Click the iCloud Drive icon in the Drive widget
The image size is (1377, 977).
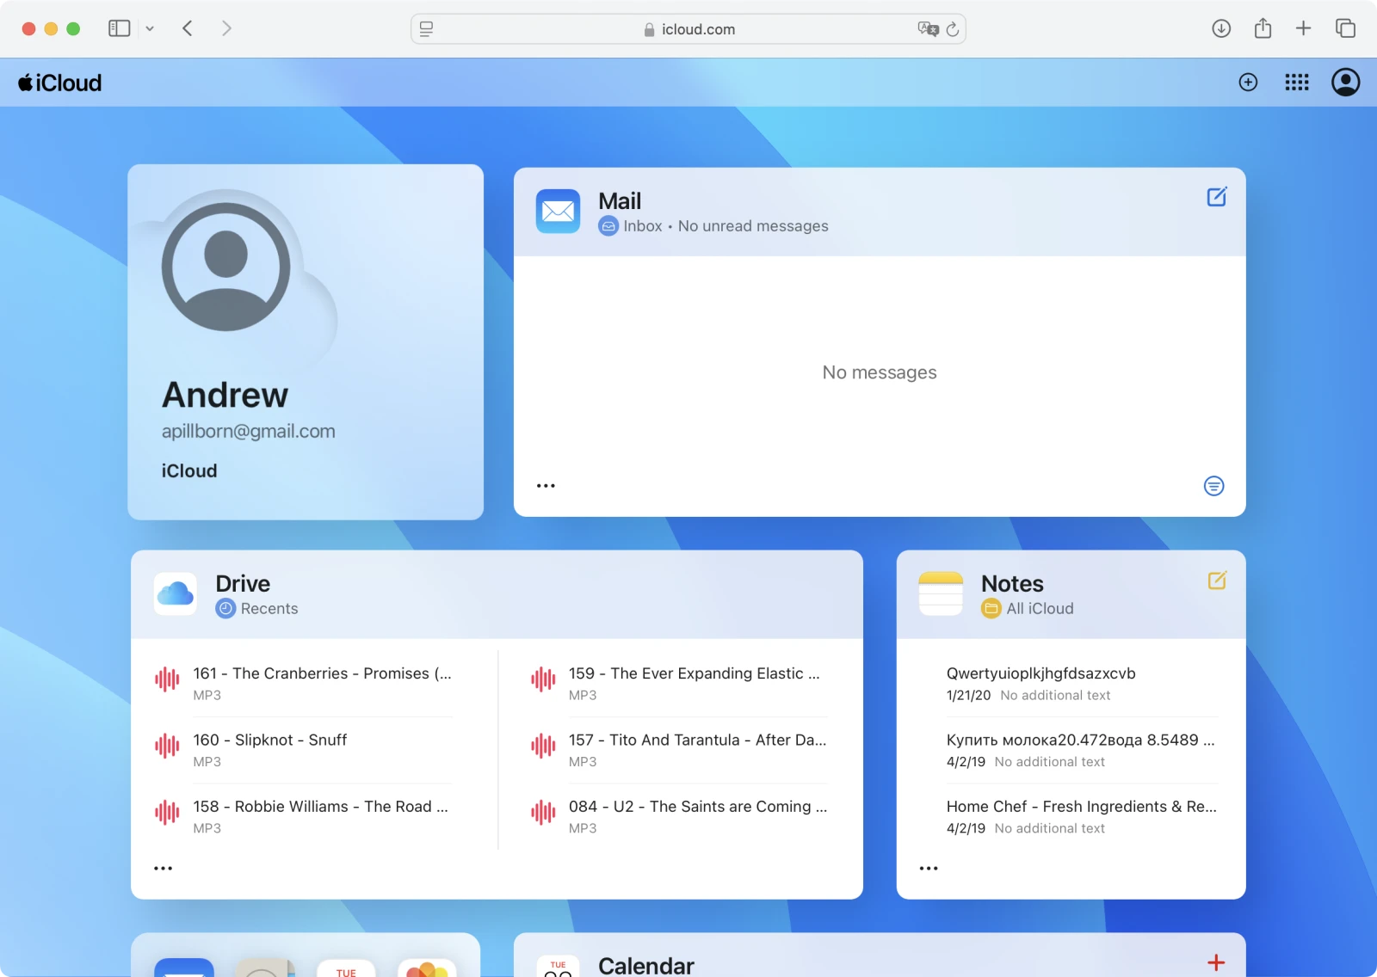tap(175, 593)
